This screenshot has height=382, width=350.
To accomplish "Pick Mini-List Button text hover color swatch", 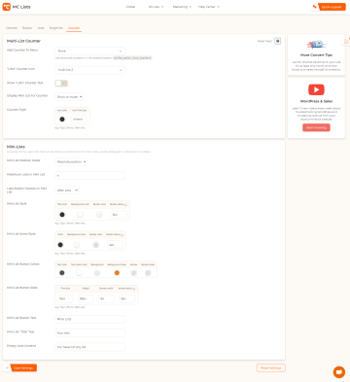I will [x=79, y=273].
